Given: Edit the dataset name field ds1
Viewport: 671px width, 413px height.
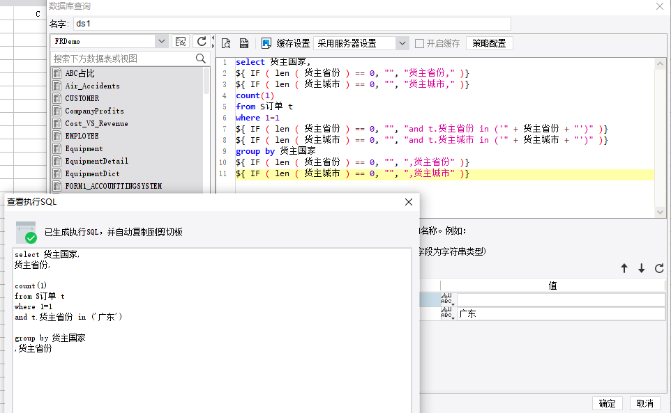Looking at the screenshot, I should (292, 24).
